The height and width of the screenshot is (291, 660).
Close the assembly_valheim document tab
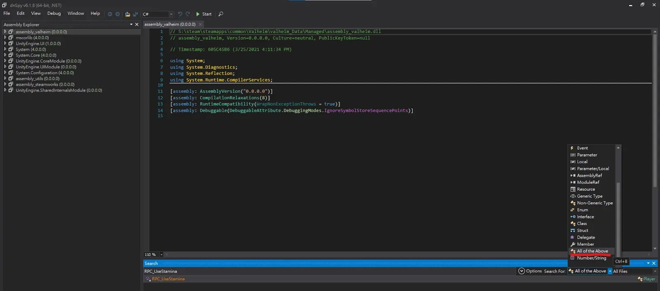point(200,24)
